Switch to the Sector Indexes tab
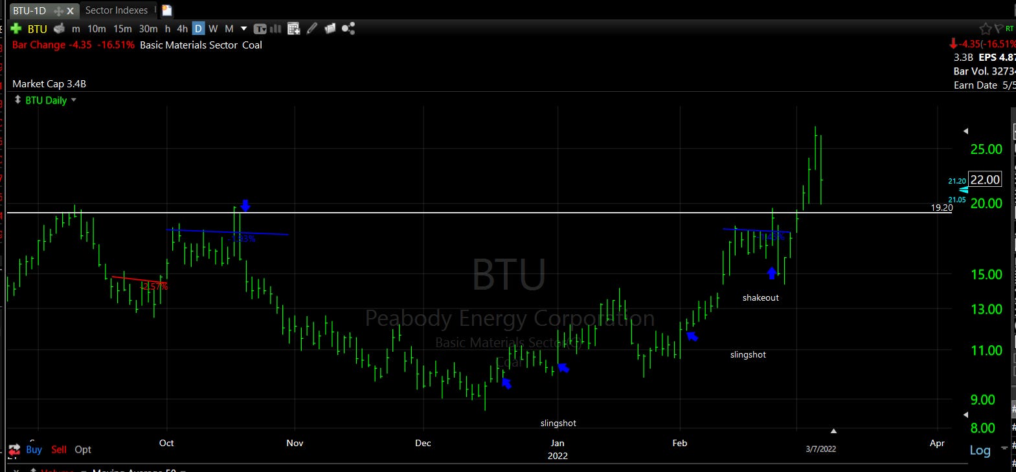The image size is (1016, 472). coord(117,10)
